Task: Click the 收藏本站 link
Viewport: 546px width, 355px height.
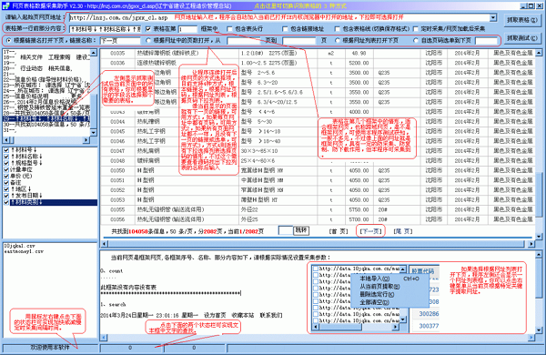Action: pos(243,315)
